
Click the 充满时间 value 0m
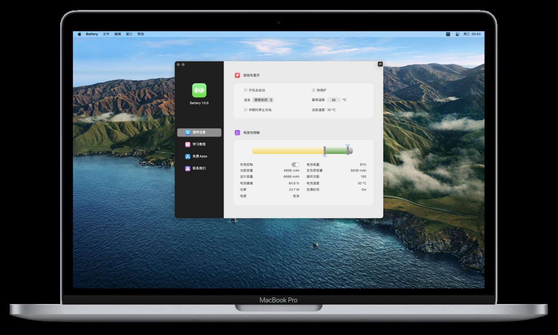point(364,190)
